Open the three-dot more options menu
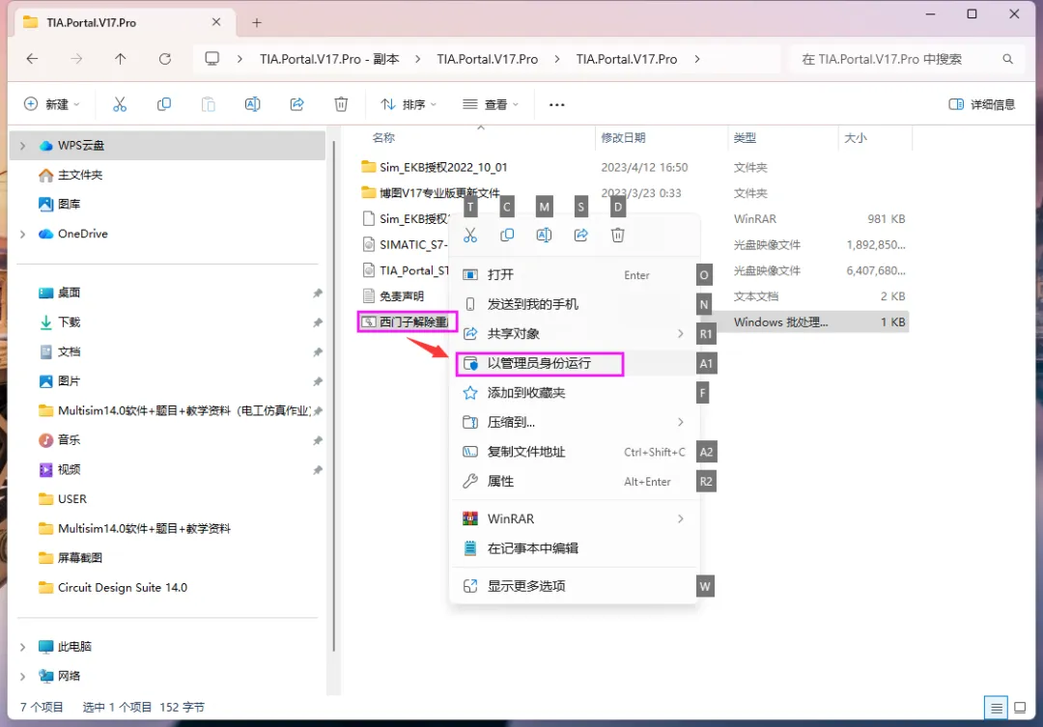This screenshot has width=1043, height=727. (x=557, y=104)
